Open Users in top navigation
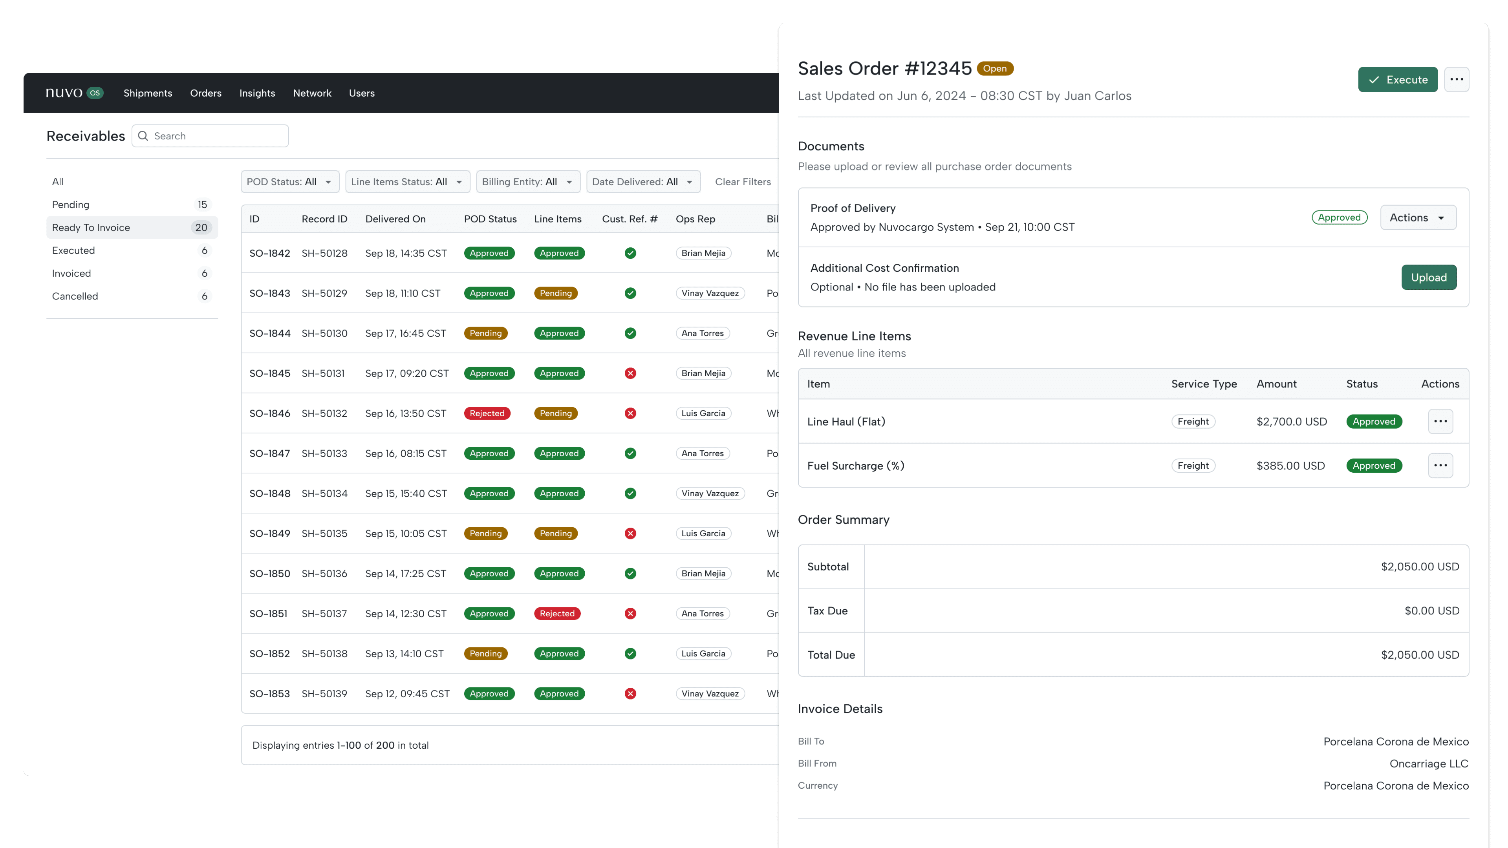 pyautogui.click(x=362, y=93)
